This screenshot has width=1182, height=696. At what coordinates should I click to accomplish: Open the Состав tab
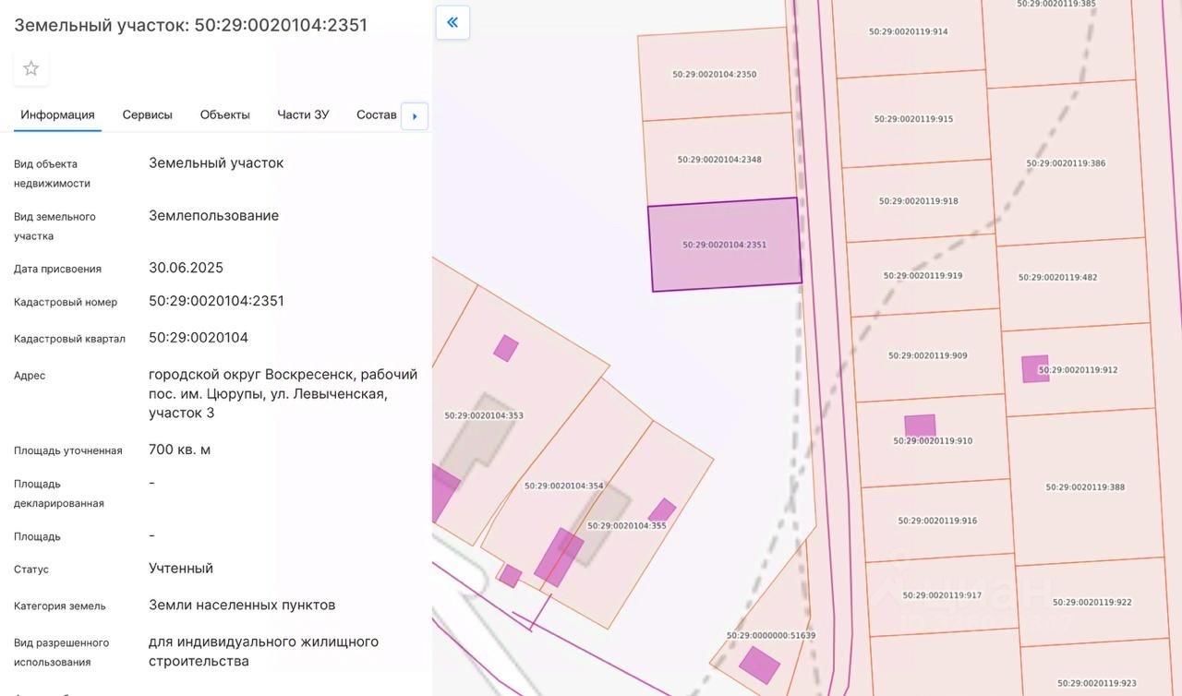tap(377, 114)
